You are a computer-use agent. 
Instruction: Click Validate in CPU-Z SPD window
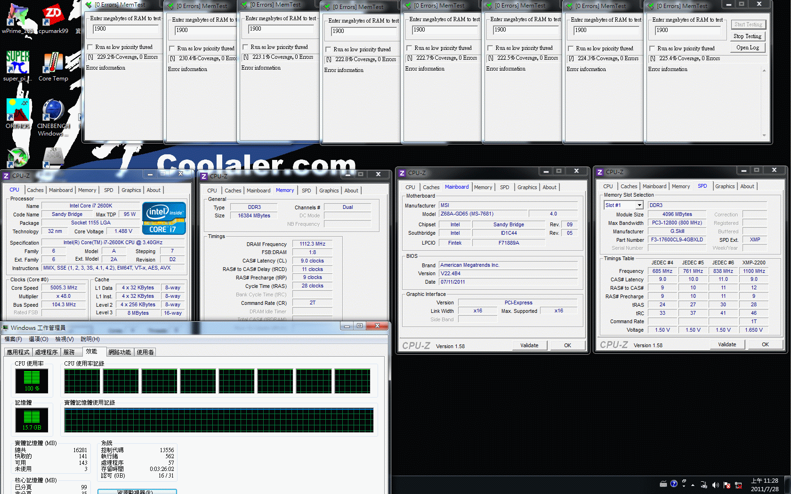point(727,344)
